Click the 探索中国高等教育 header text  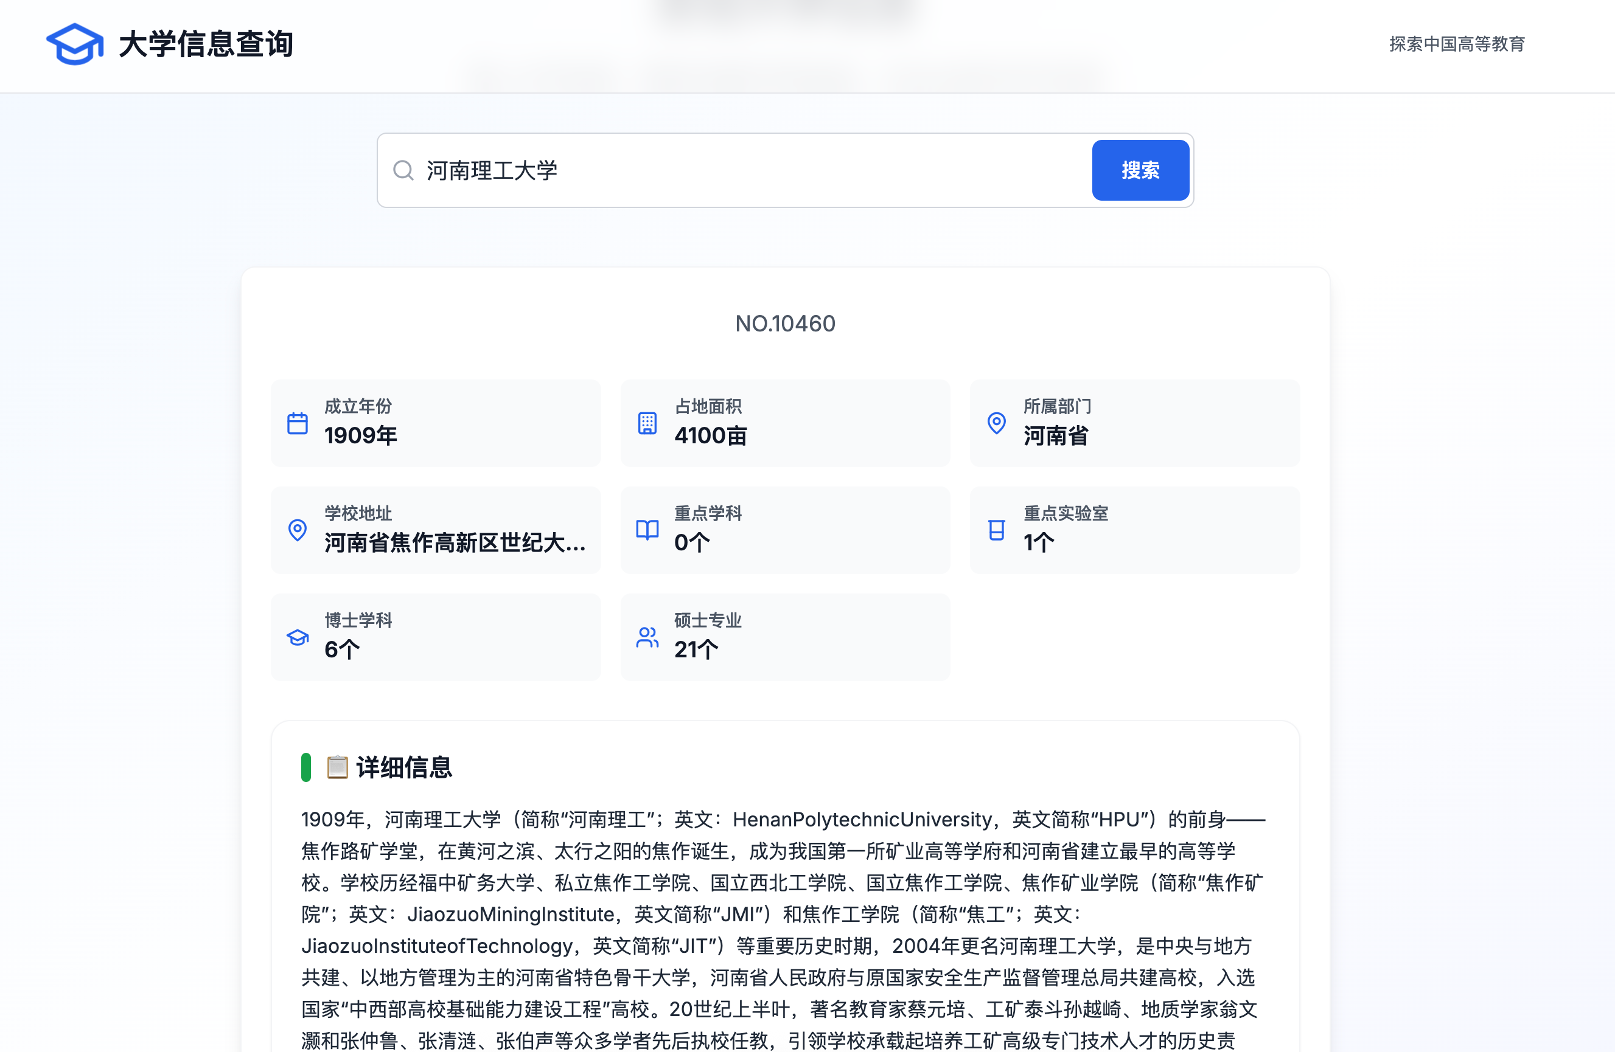coord(1457,44)
